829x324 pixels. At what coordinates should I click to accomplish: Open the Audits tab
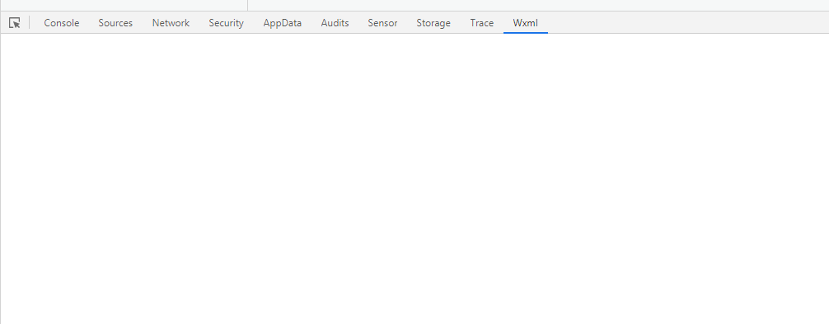[335, 23]
